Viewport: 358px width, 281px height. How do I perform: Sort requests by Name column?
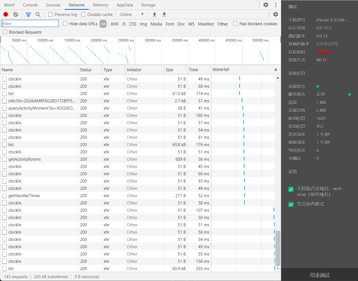(x=39, y=70)
